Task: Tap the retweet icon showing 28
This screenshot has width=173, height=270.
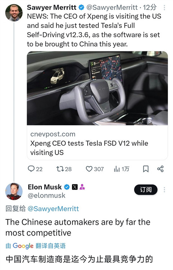Action: click(x=60, y=169)
